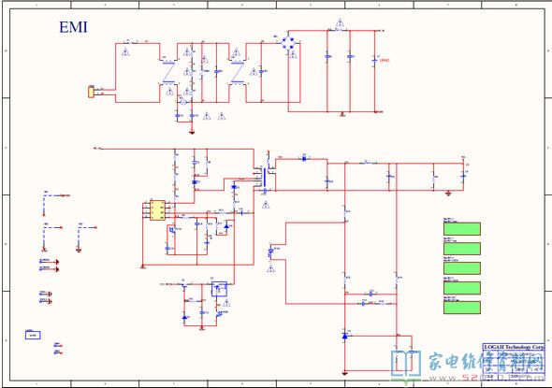
Task: Click the LOGAH Technology Corp title block
Action: pos(514,347)
